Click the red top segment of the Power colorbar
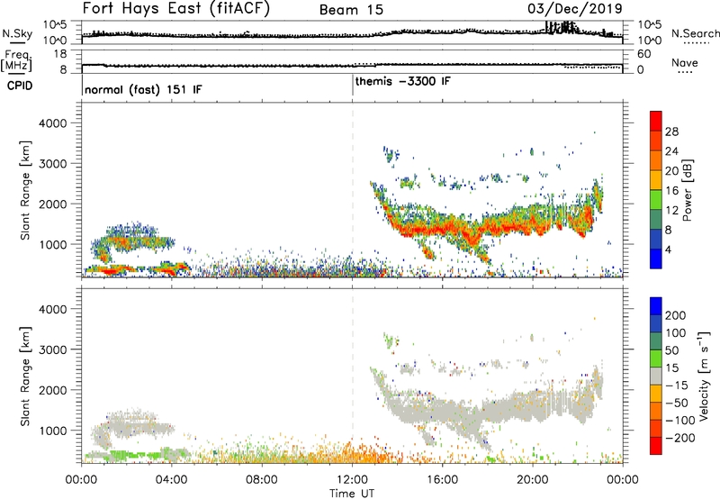This screenshot has width=720, height=499. (x=656, y=121)
